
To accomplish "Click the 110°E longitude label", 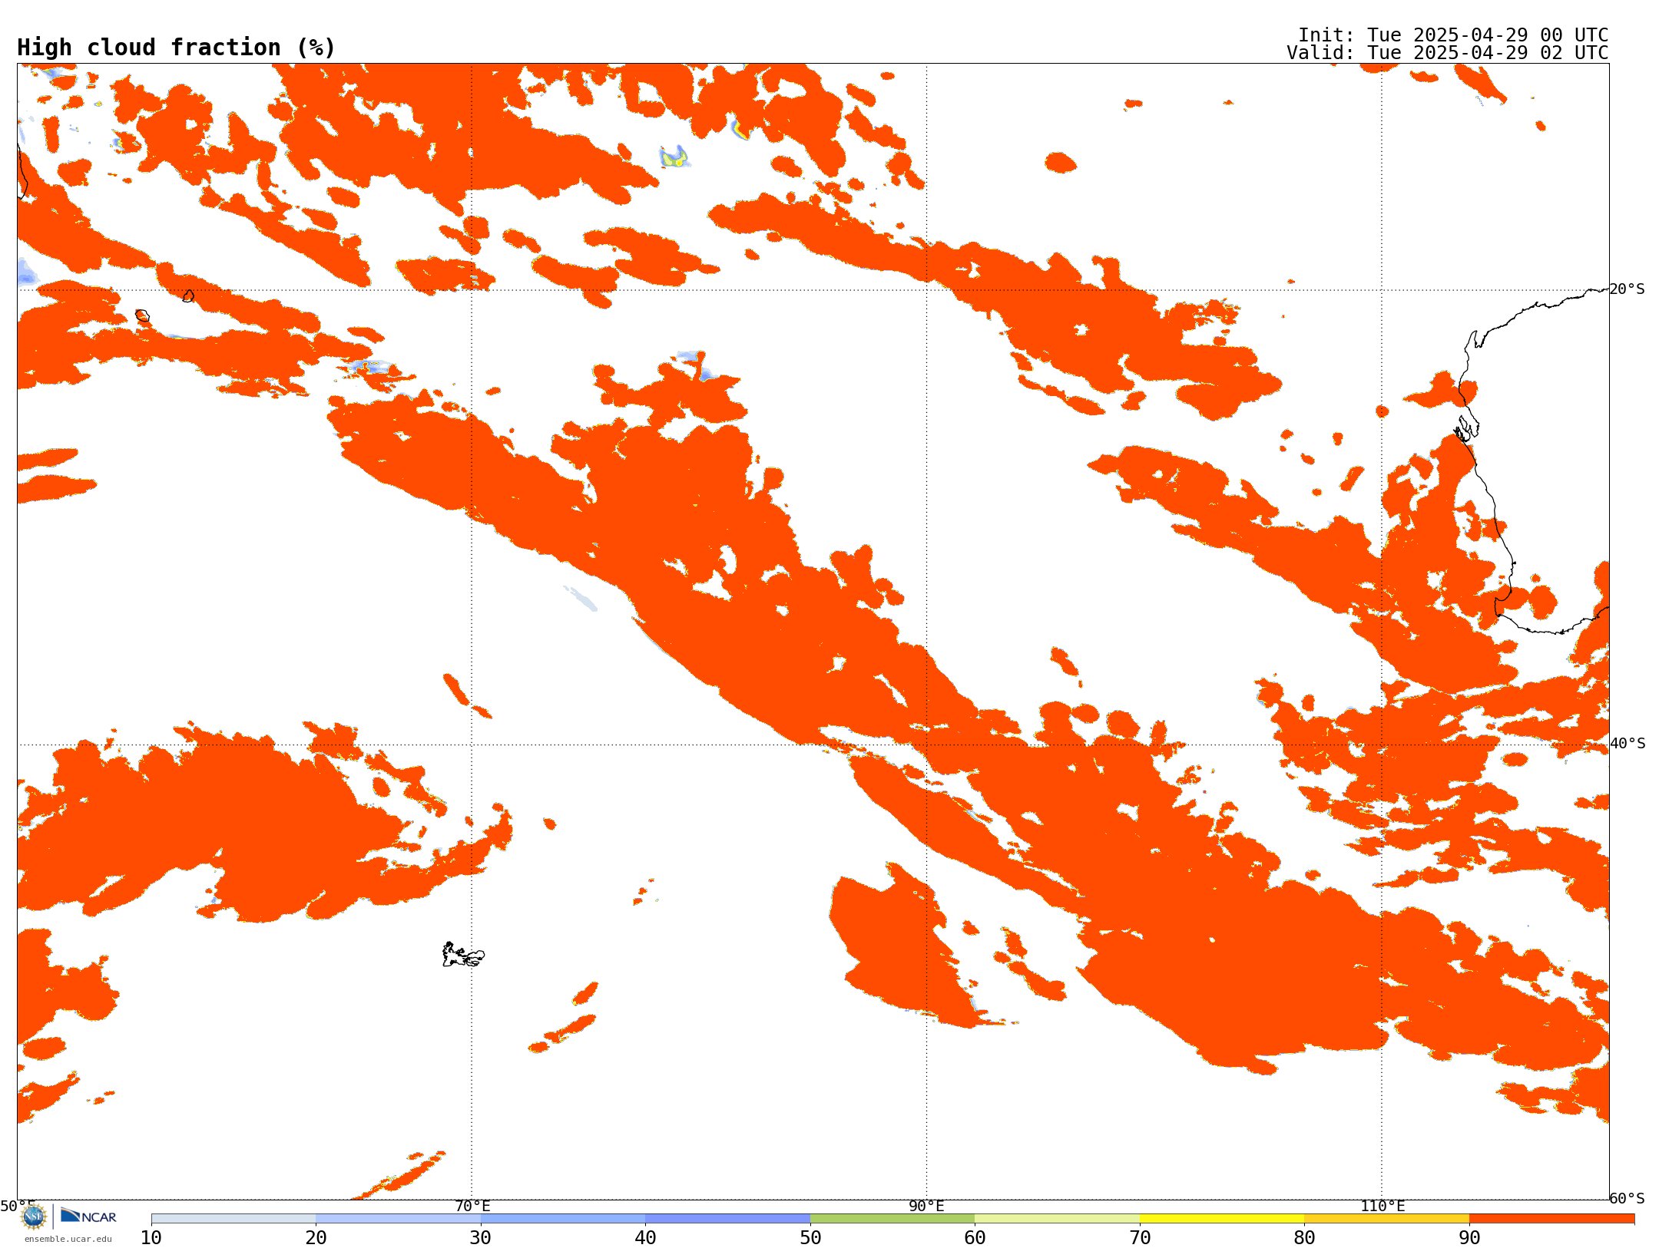I will click(x=1382, y=1206).
